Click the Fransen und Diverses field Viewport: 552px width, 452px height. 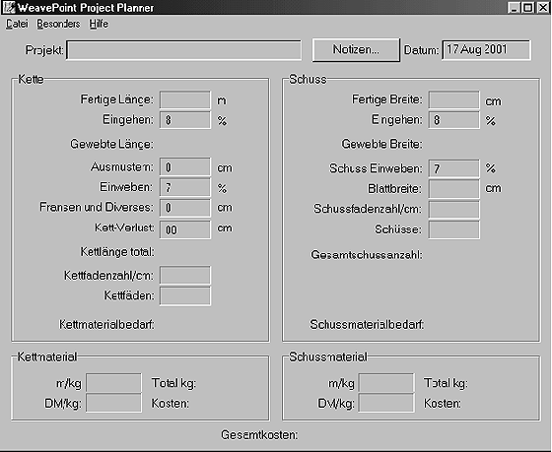tap(185, 208)
